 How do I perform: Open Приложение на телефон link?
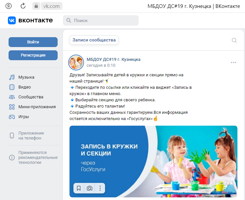31,136
